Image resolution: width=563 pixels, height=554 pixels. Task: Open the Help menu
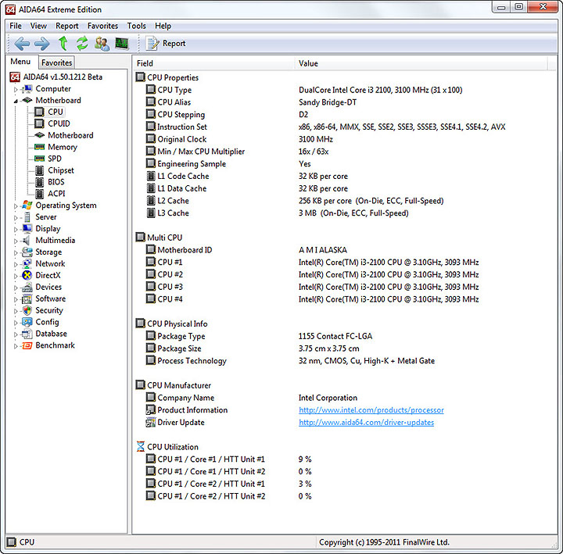click(163, 26)
